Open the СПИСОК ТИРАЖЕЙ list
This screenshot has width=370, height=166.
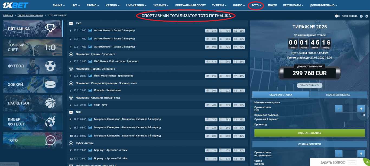click(309, 85)
